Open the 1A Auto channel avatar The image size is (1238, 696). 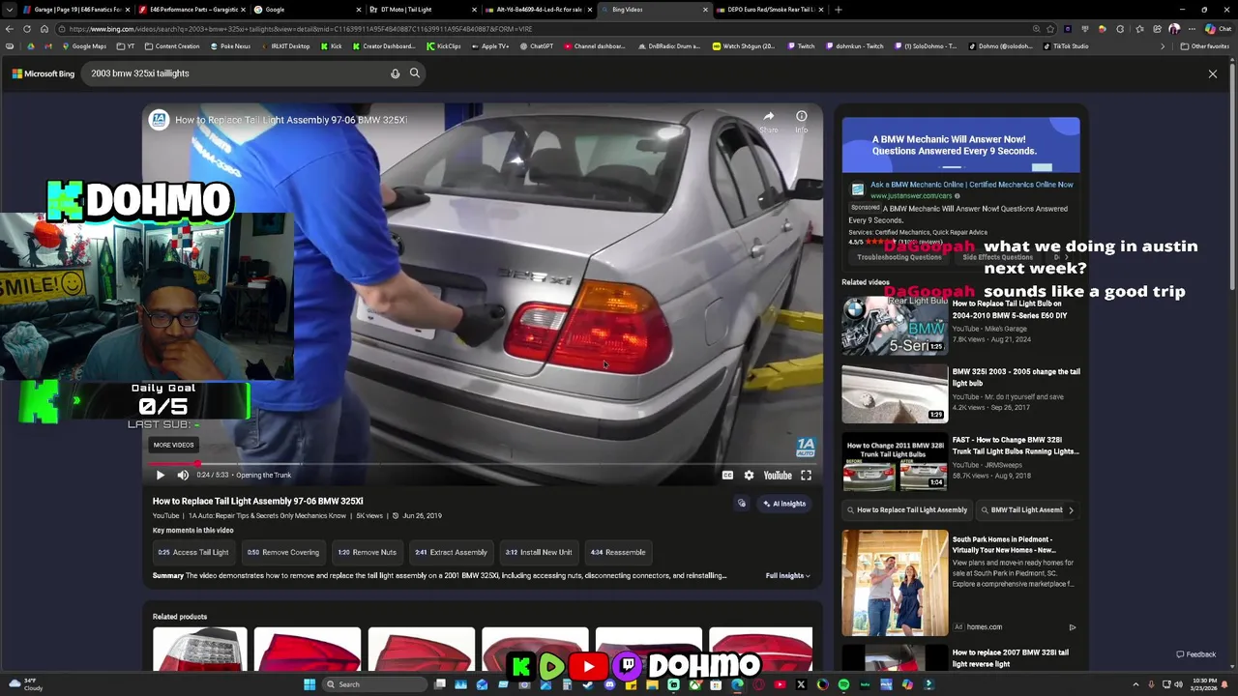click(159, 120)
